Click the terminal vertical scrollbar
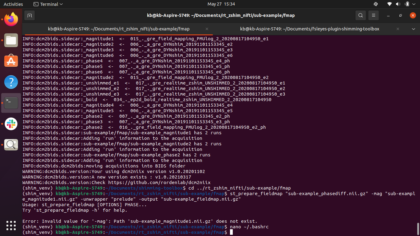420x236 pixels. coord(418,228)
